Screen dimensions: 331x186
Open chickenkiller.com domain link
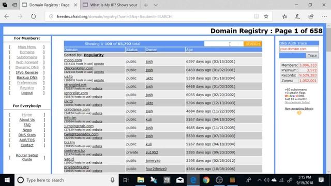coord(79,68)
